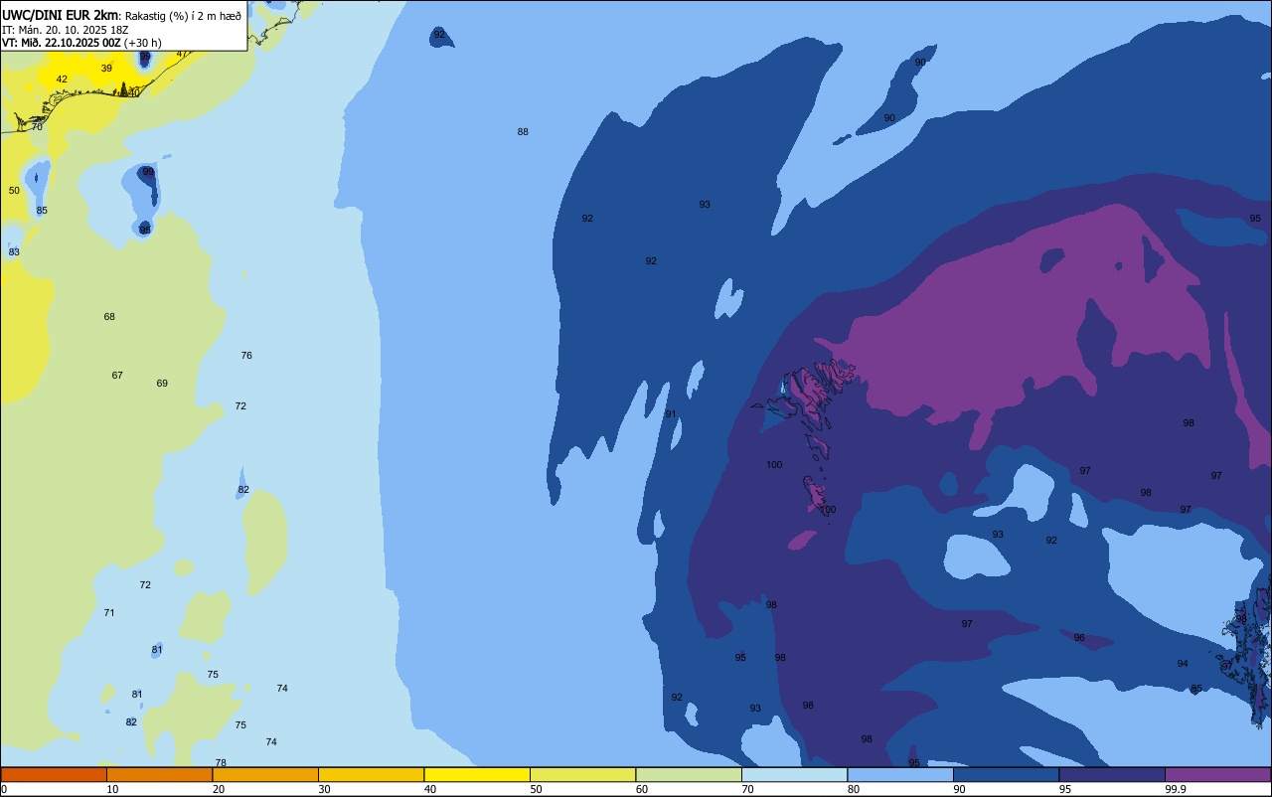Click the forecast offset text (+30 h)

tap(142, 43)
